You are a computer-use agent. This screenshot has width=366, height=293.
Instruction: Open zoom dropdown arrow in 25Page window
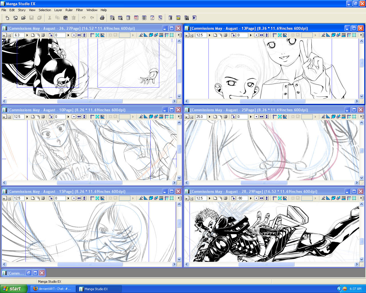click(x=210, y=117)
